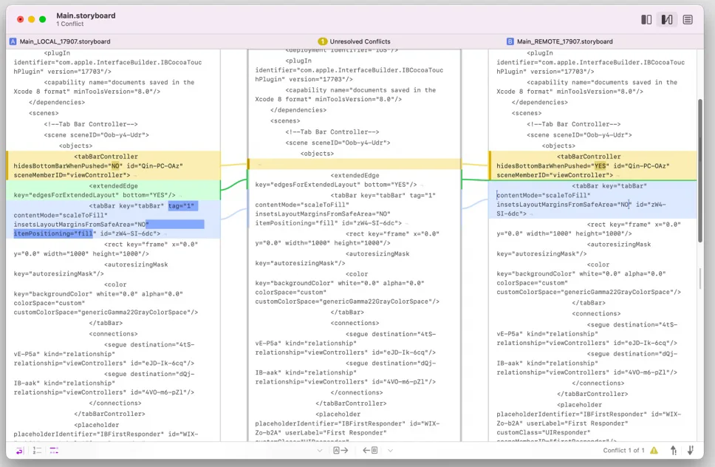Click the blue A badge for the local file
Viewport: 715px width, 467px height.
(13, 41)
